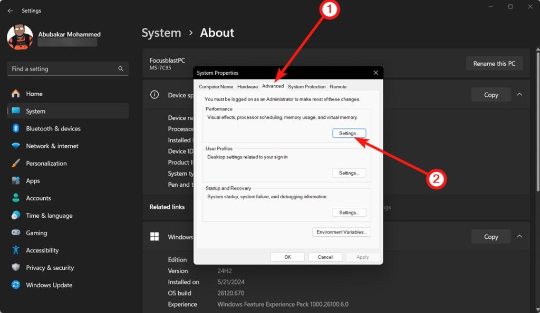Switch to the System Protection tab

tap(307, 86)
